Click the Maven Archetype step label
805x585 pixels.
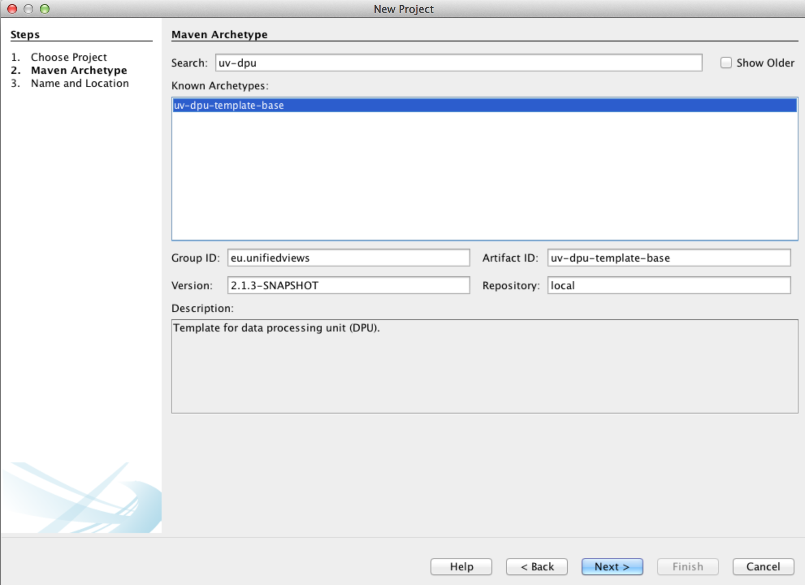79,70
